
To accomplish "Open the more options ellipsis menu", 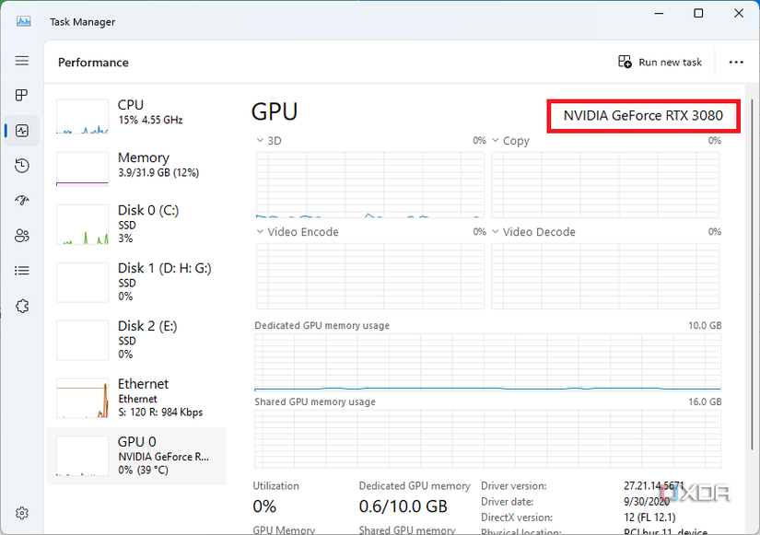I will tap(735, 62).
